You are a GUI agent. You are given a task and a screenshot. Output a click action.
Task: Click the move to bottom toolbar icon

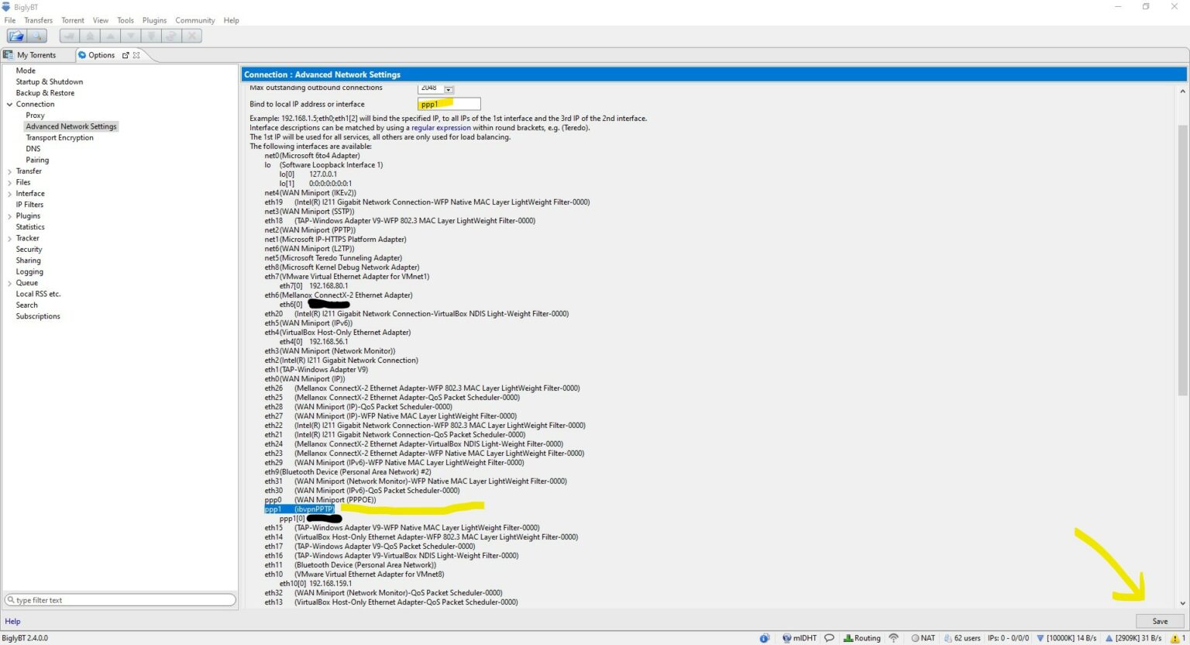pos(151,36)
